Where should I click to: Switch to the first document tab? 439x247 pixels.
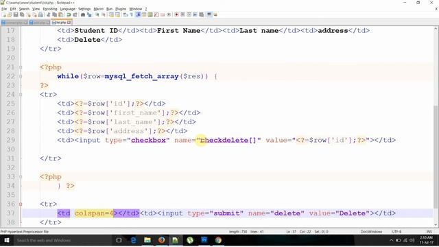point(14,23)
